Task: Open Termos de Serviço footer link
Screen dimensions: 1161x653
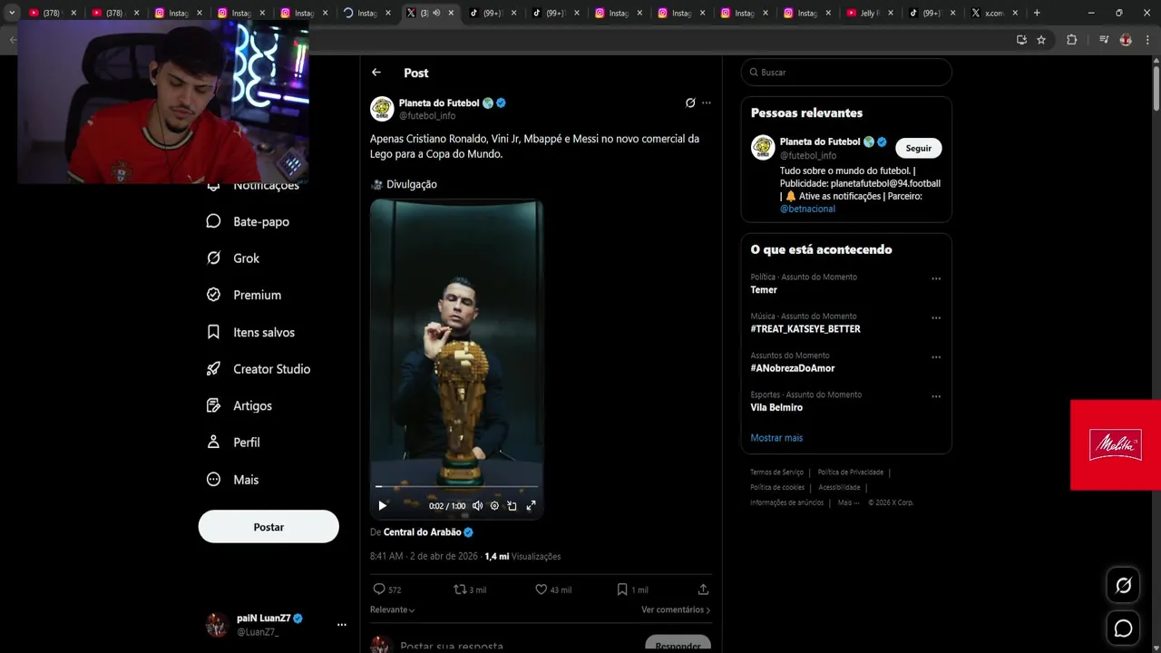Action: click(x=776, y=473)
